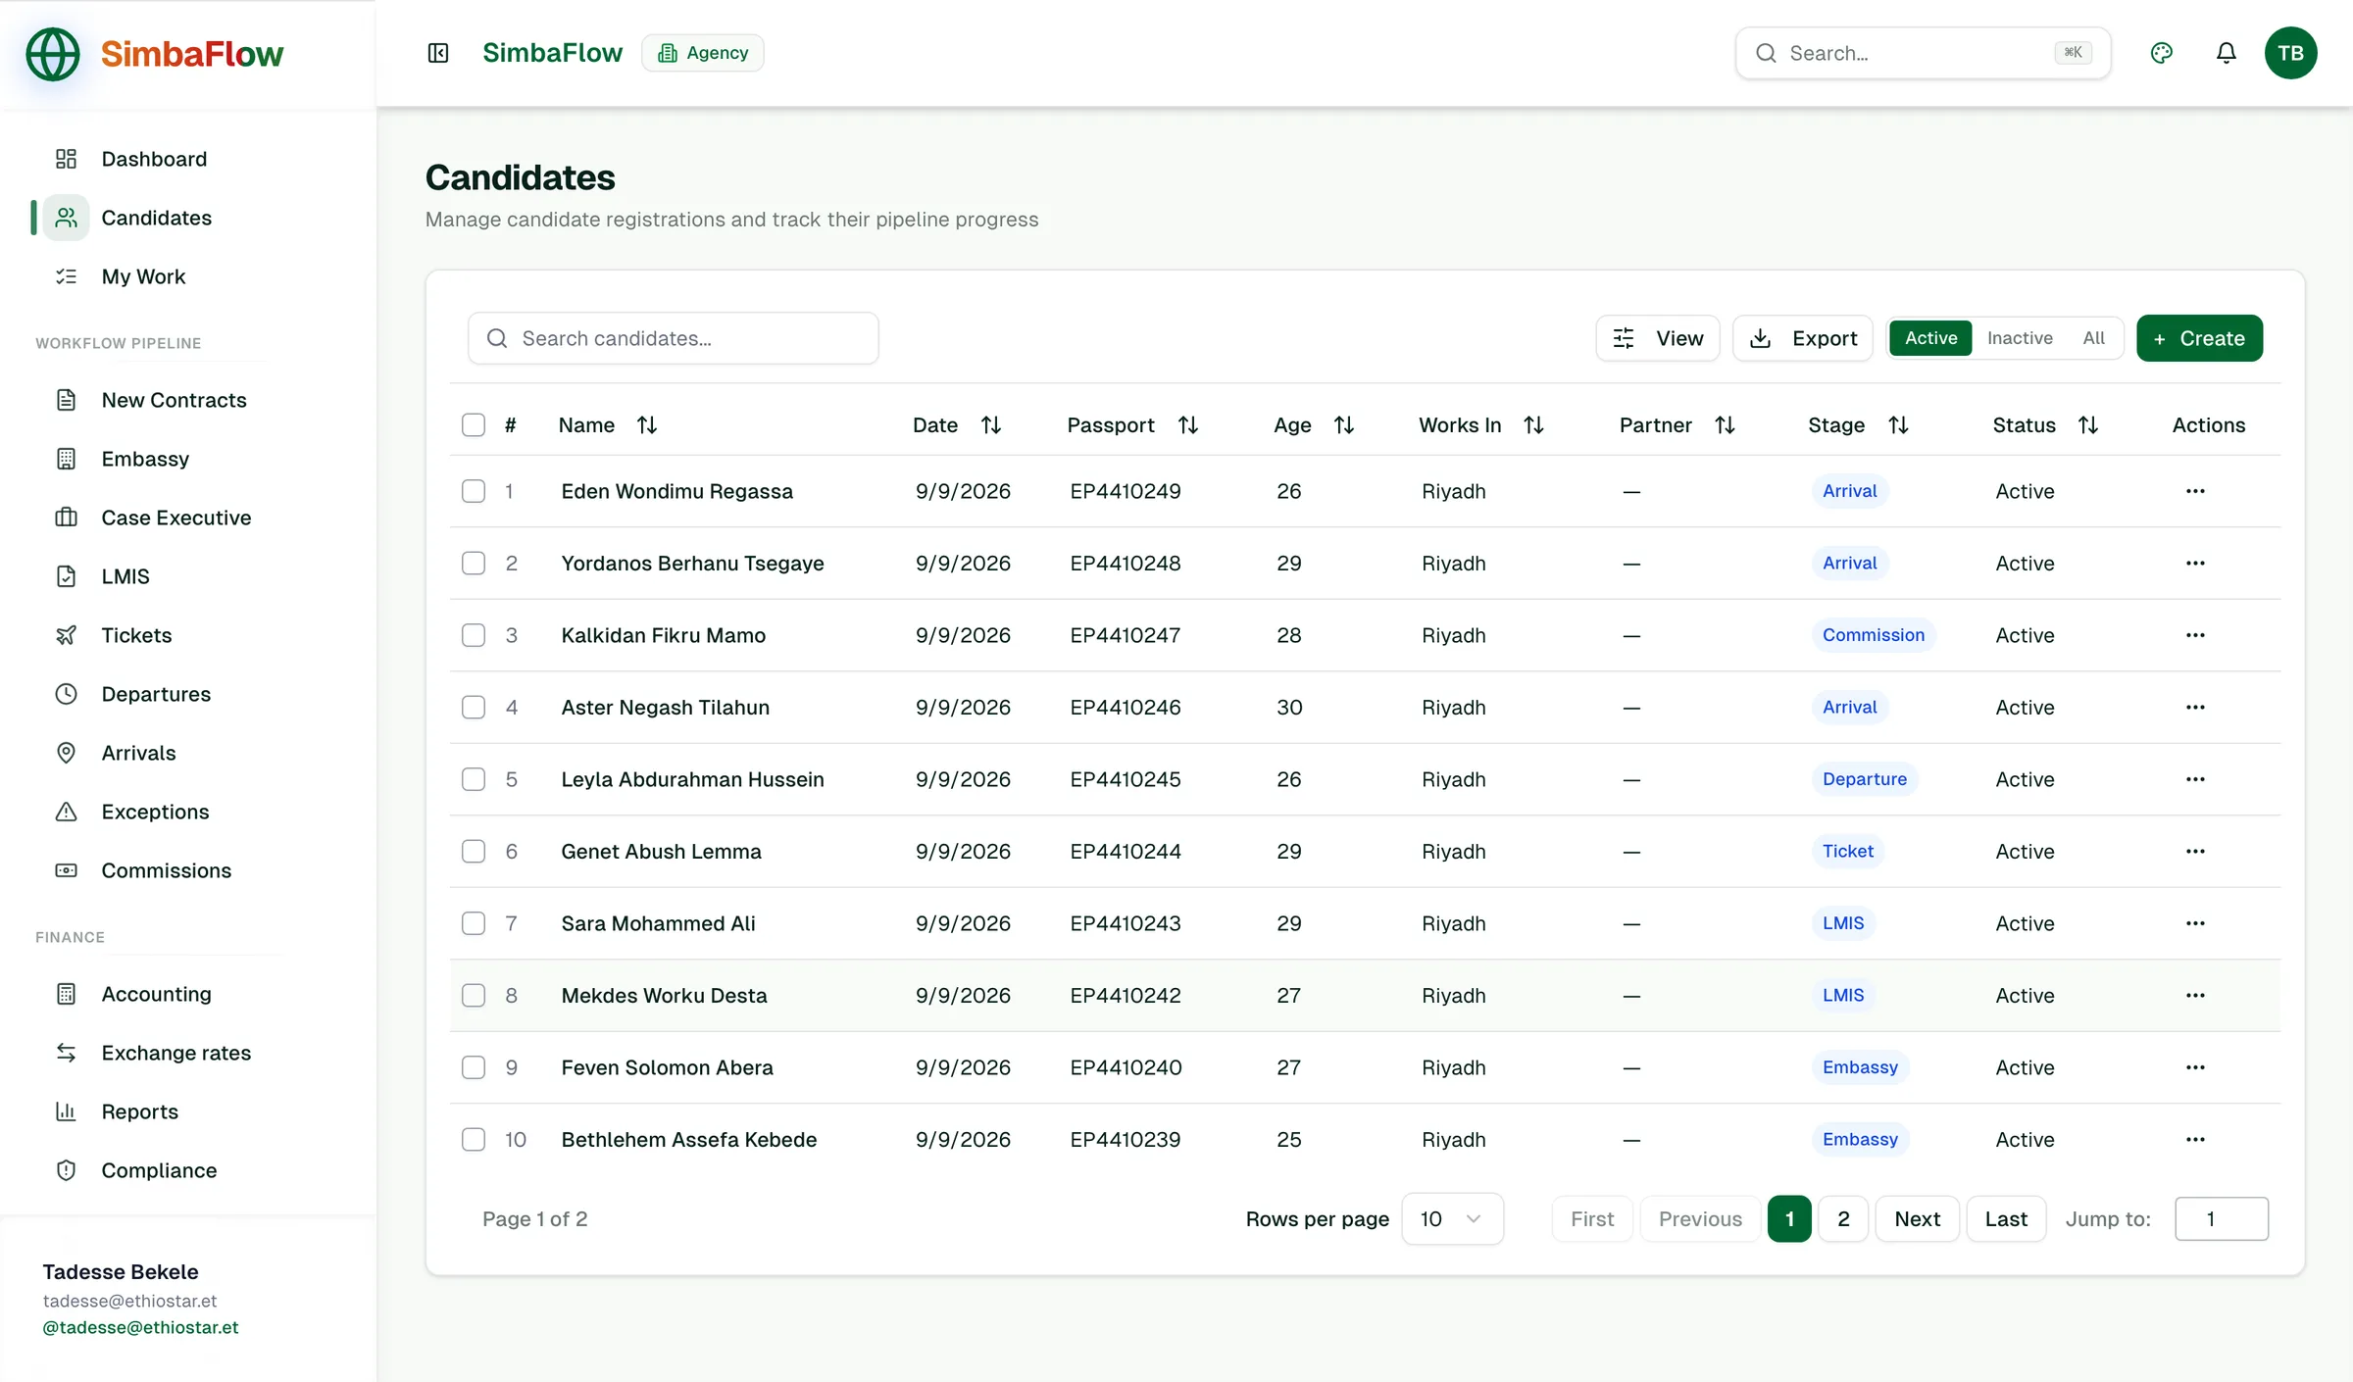The width and height of the screenshot is (2353, 1382).
Task: Check the box for Mekdes Worku Desta
Action: [474, 995]
